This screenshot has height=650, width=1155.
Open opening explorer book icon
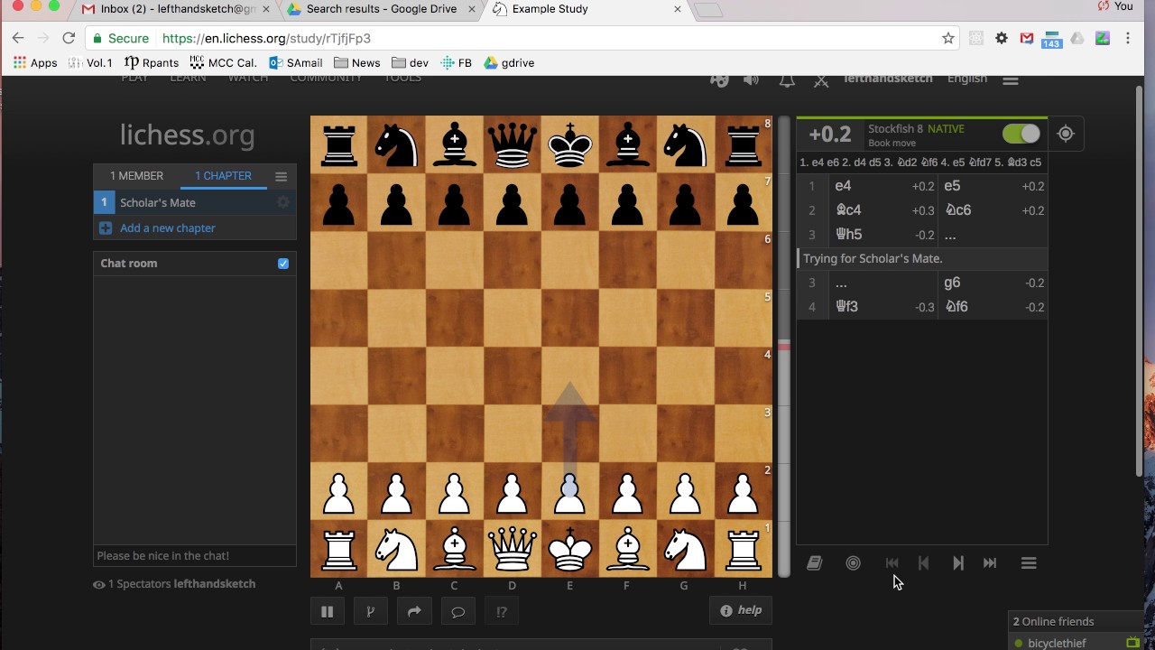pos(814,563)
